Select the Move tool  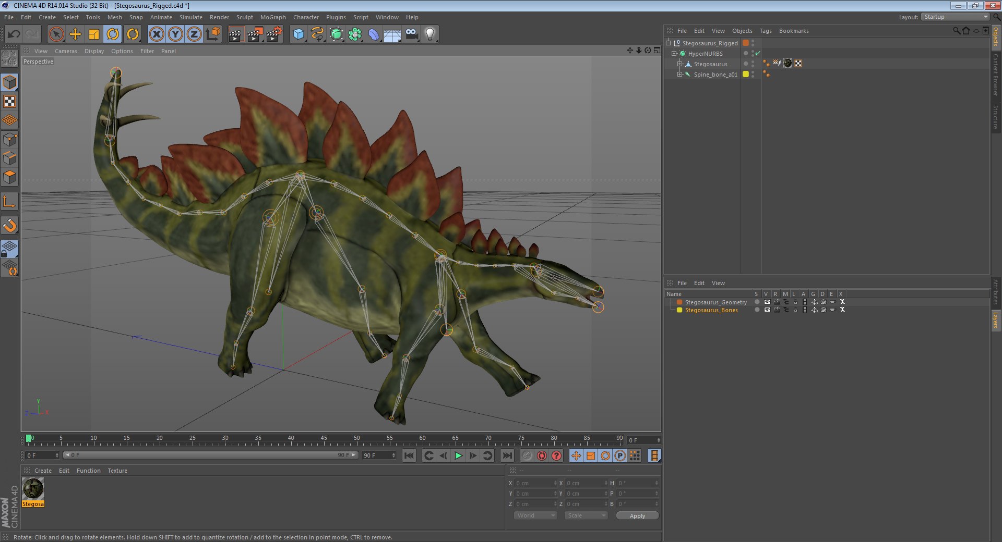[75, 34]
